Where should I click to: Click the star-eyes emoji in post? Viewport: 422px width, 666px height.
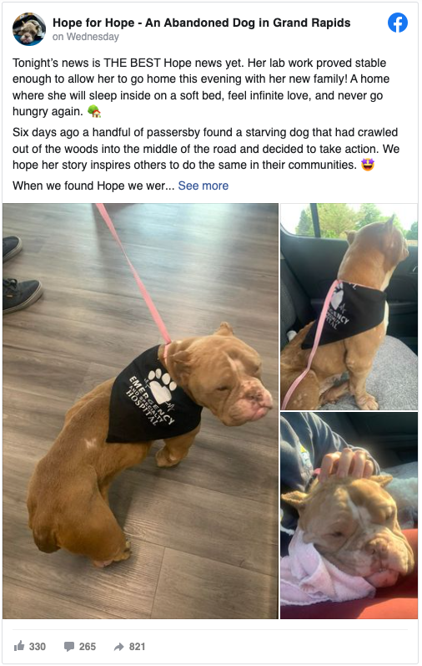tap(368, 165)
